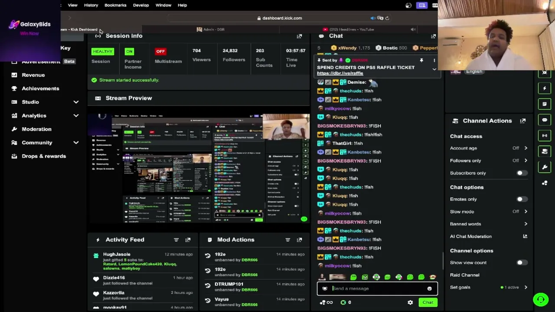Go to Achievements in sidebar

[x=40, y=88]
